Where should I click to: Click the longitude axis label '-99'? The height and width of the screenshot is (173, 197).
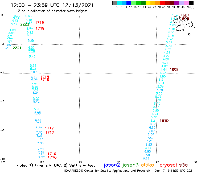point(79,162)
